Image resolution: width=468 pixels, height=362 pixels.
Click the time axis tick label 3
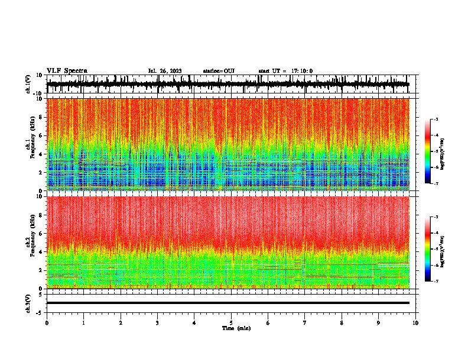point(157,323)
